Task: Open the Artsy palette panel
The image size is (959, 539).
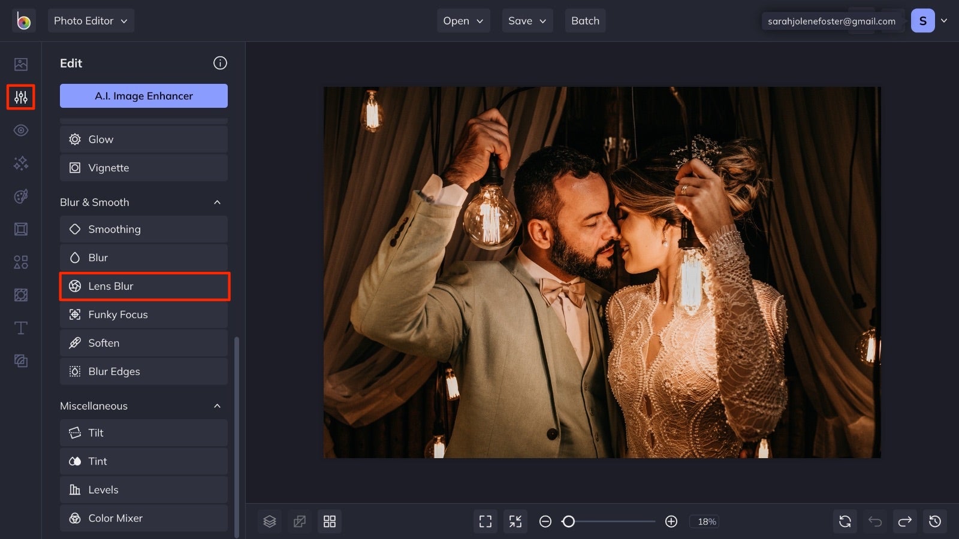Action: (x=20, y=196)
